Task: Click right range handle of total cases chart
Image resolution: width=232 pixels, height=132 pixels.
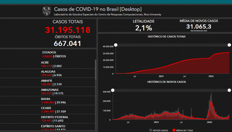Action: point(229,45)
